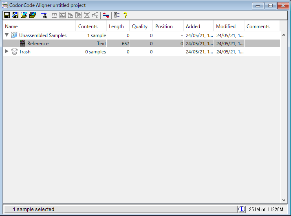Click the grayed Assemble toolbar icon
Screen dimensions: 291x216
coord(54,15)
